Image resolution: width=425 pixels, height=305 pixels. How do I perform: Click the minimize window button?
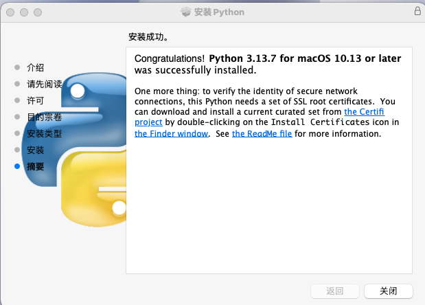click(x=23, y=12)
